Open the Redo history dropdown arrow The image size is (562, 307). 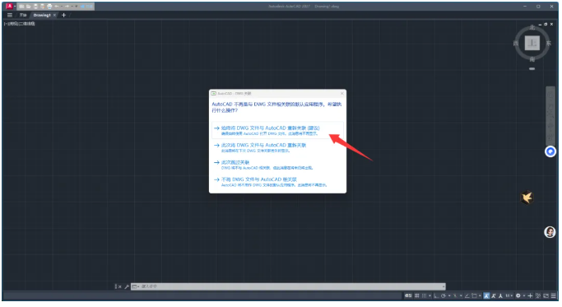pos(72,6)
